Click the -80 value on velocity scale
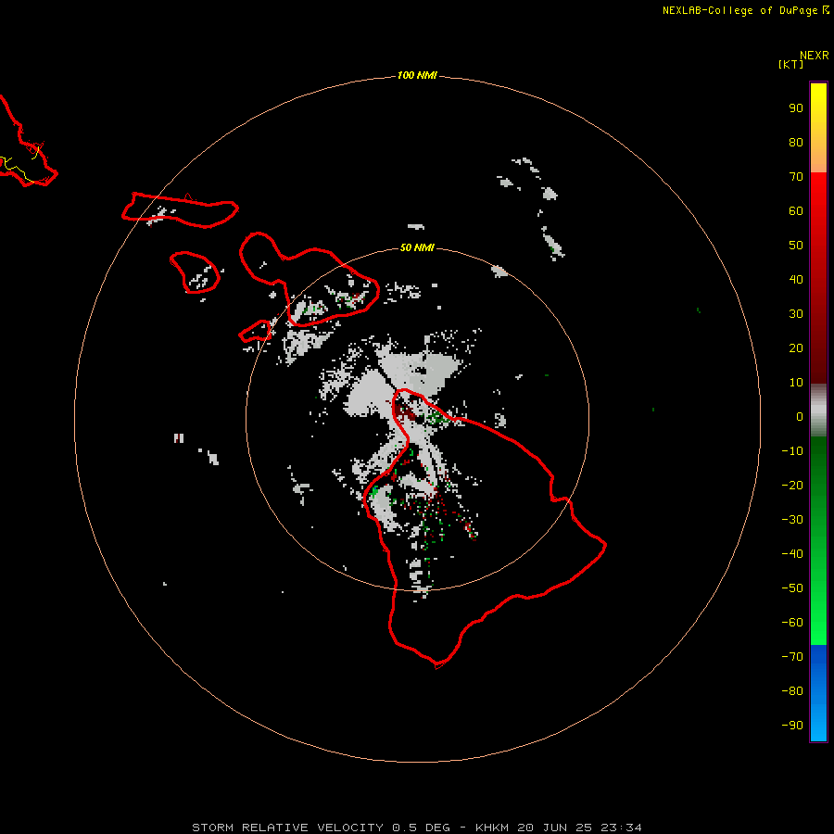The image size is (834, 834). tap(792, 691)
